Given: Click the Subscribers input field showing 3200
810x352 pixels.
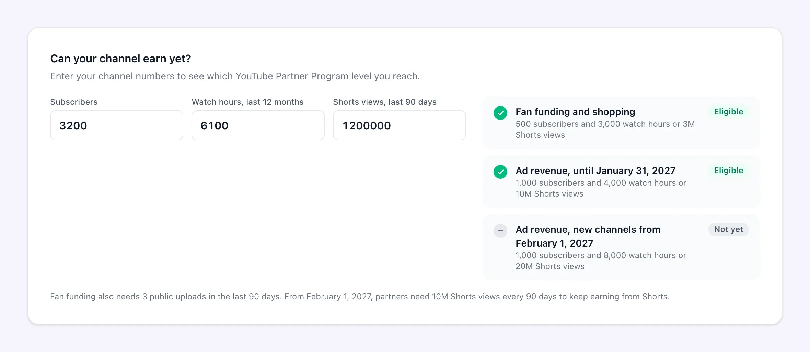Looking at the screenshot, I should coord(117,125).
